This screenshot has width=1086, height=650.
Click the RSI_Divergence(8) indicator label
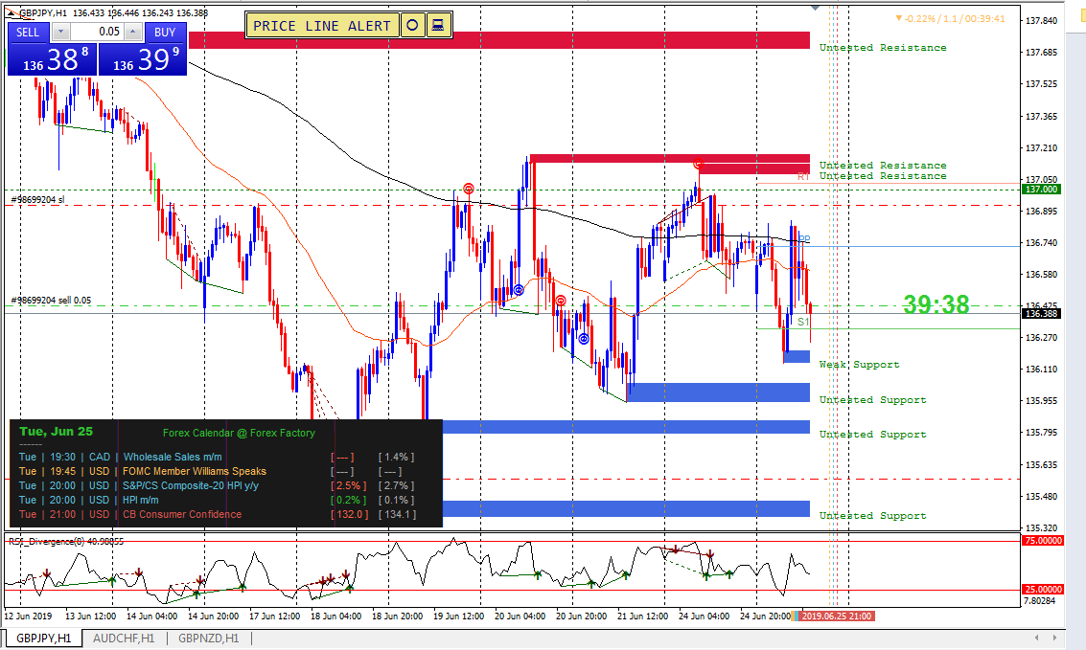[x=66, y=542]
